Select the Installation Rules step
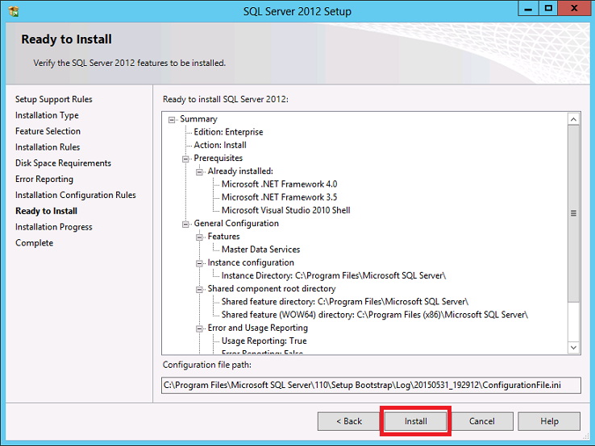 click(x=48, y=147)
